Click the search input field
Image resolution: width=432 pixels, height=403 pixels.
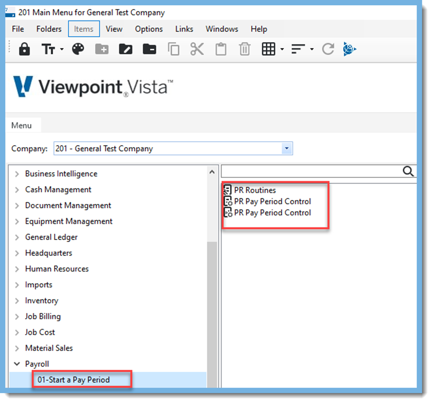(x=311, y=171)
